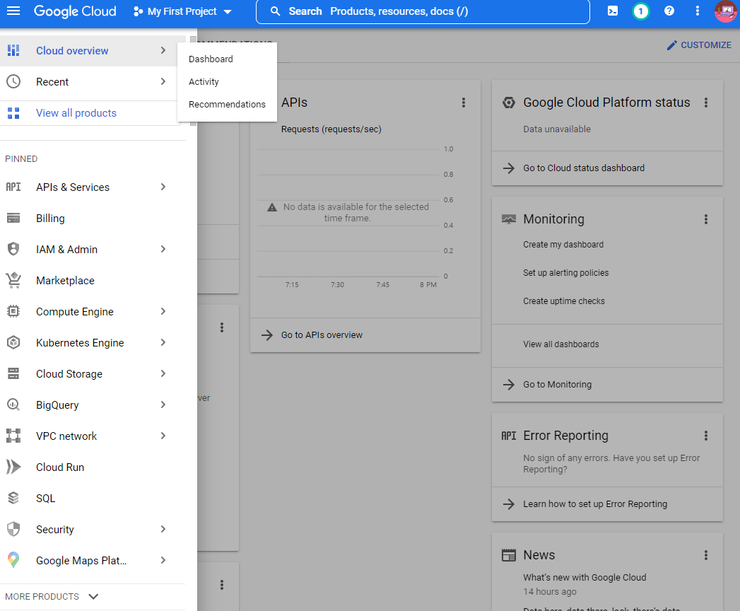Click View all products link
Image resolution: width=740 pixels, height=611 pixels.
(76, 113)
